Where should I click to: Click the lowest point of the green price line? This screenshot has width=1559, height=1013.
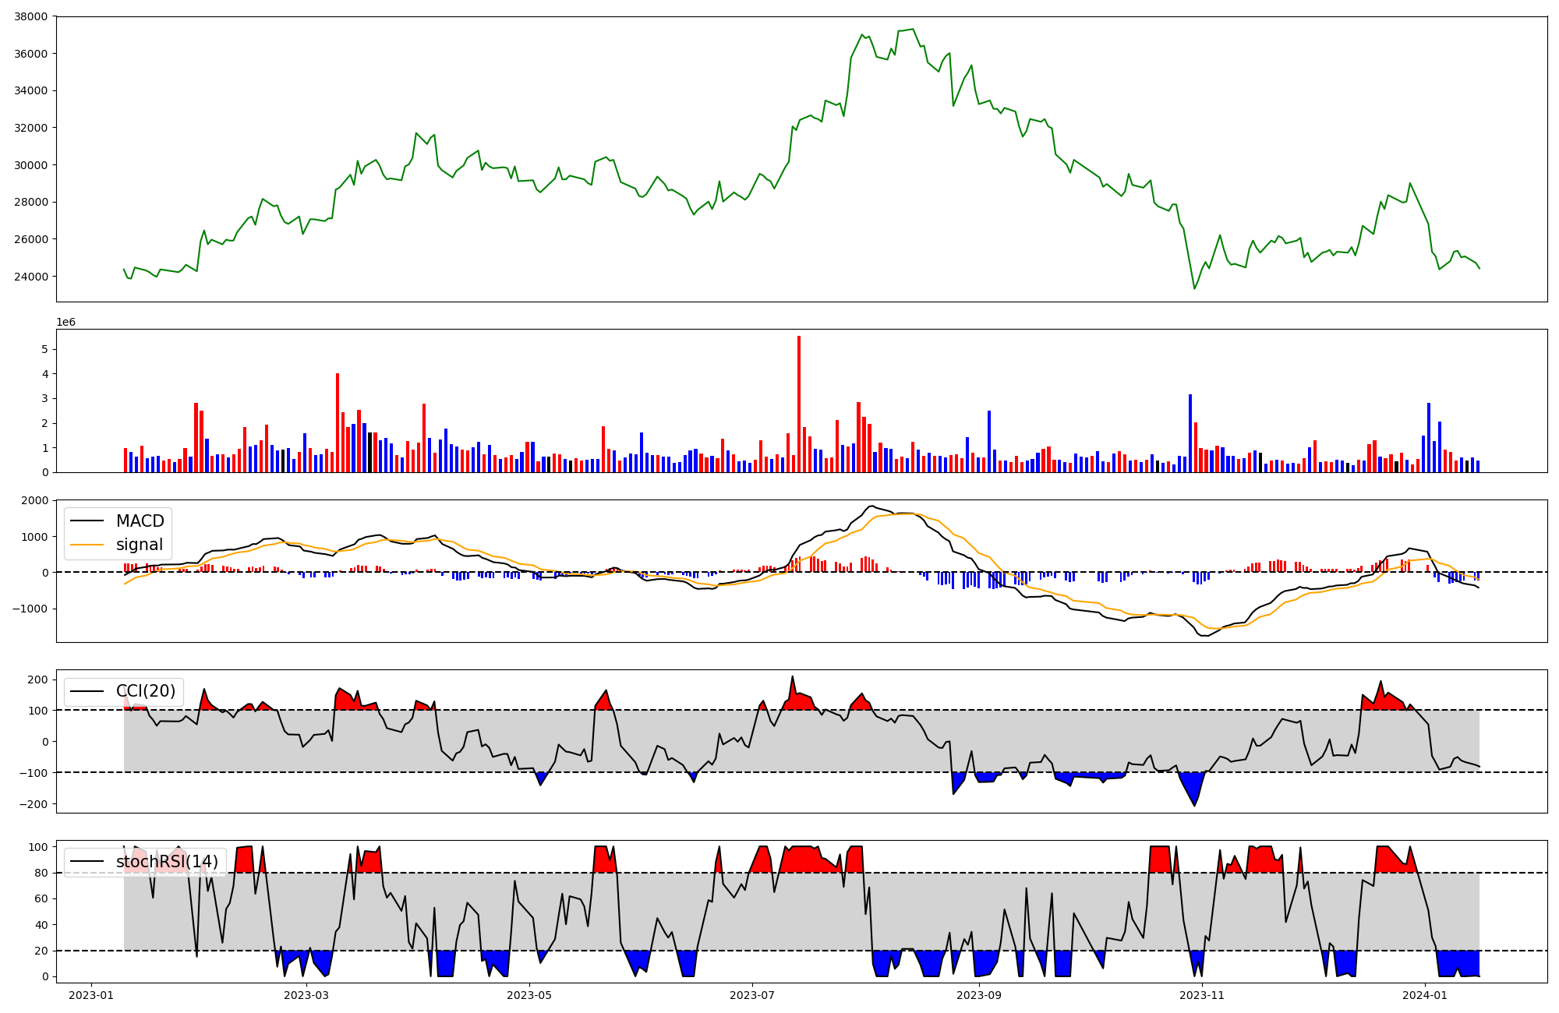coord(1194,288)
